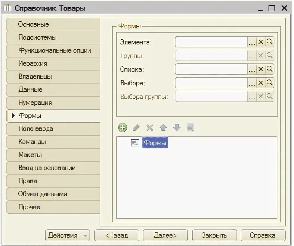Click the ellipsis select button in Элемента field
Image resolution: width=294 pixels, height=246 pixels.
[252, 42]
